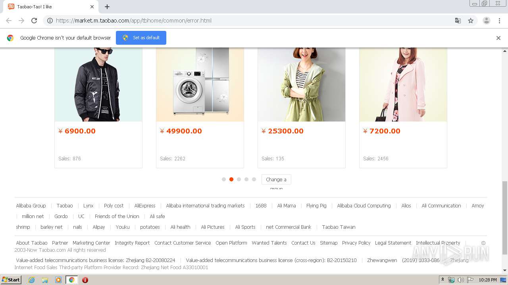
Task: View site information icon in address bar
Action: coord(50,21)
